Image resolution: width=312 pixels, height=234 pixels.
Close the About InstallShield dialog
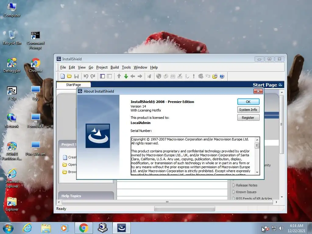[258, 91]
